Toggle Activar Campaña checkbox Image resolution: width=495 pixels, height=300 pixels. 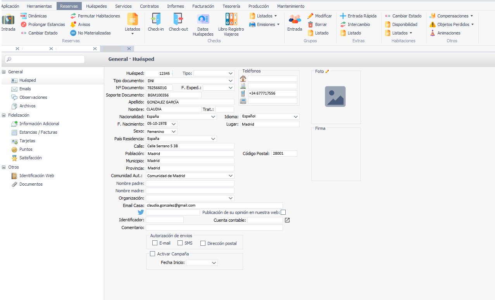[x=152, y=254]
